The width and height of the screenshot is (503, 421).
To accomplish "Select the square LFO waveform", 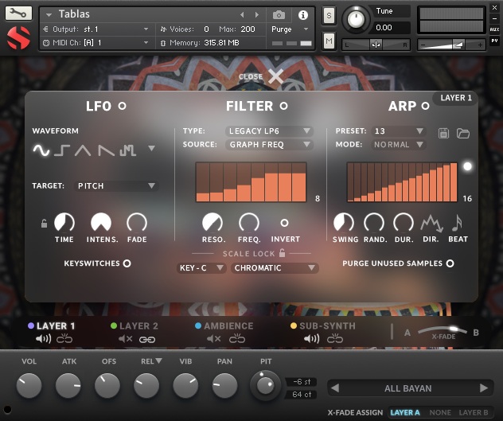I will point(62,150).
